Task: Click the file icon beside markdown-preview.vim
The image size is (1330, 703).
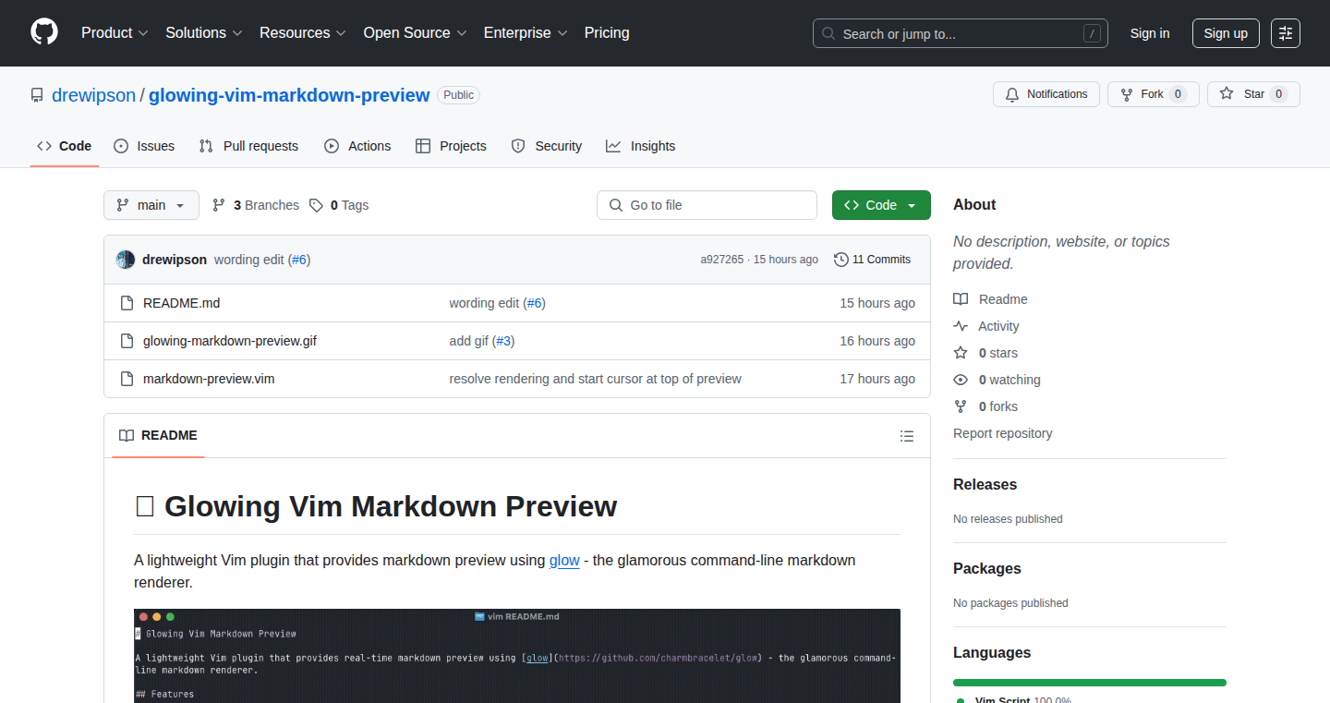Action: click(x=127, y=379)
